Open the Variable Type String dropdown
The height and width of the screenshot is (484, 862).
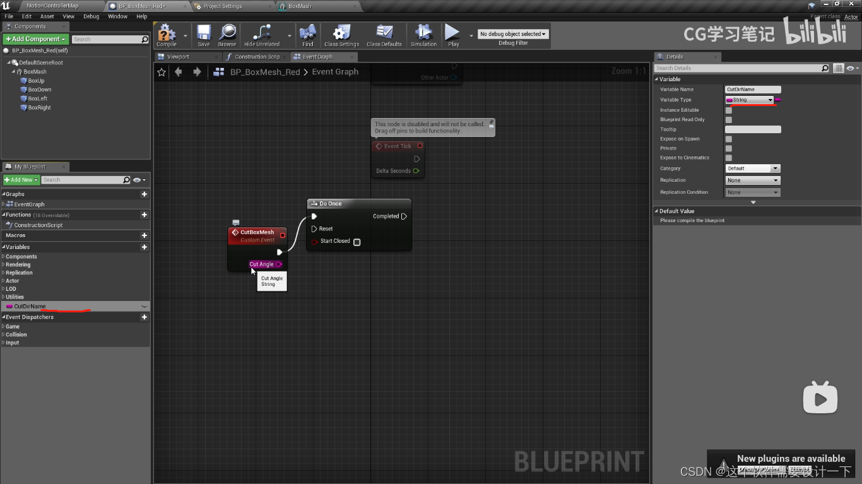[x=750, y=100]
